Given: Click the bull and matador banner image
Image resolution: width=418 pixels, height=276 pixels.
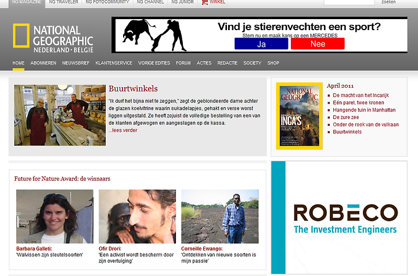Looking at the screenshot, I should (x=154, y=35).
